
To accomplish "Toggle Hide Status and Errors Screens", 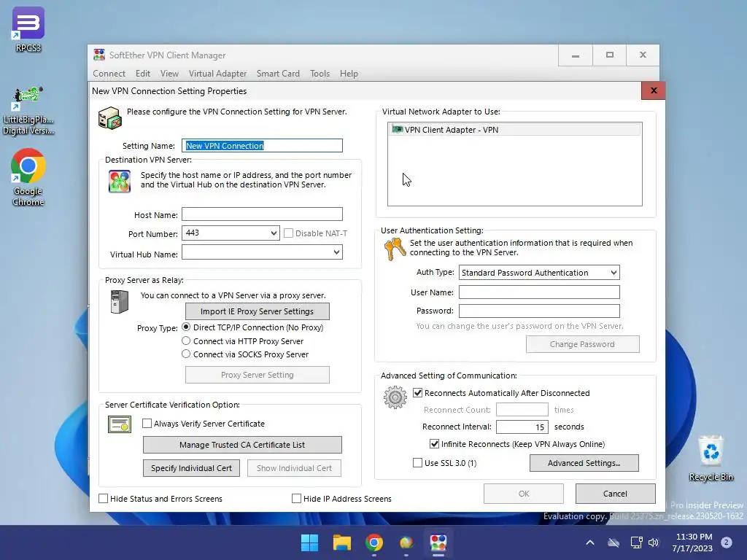I will 103,498.
